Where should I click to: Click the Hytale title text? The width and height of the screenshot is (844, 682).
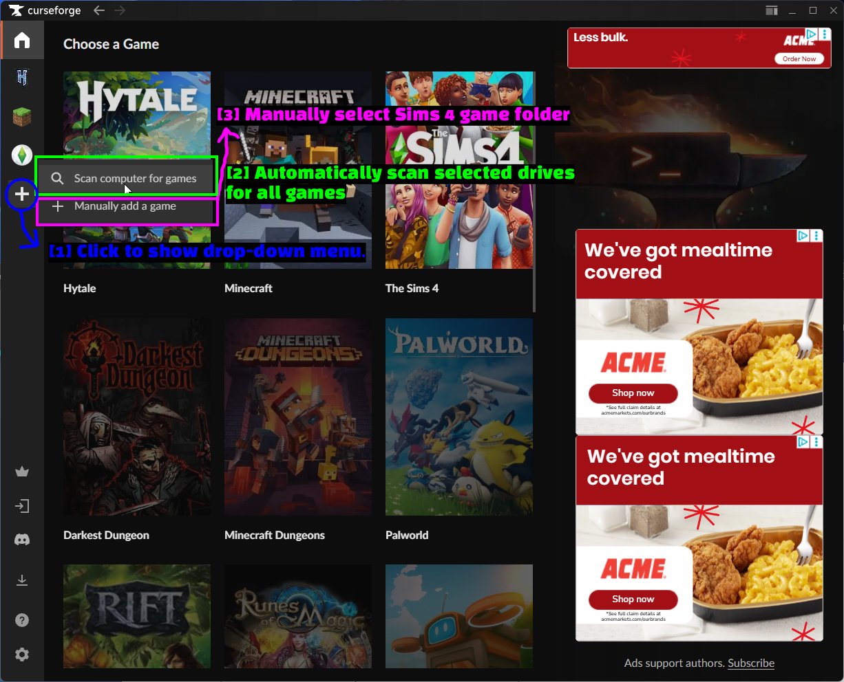[x=80, y=289]
